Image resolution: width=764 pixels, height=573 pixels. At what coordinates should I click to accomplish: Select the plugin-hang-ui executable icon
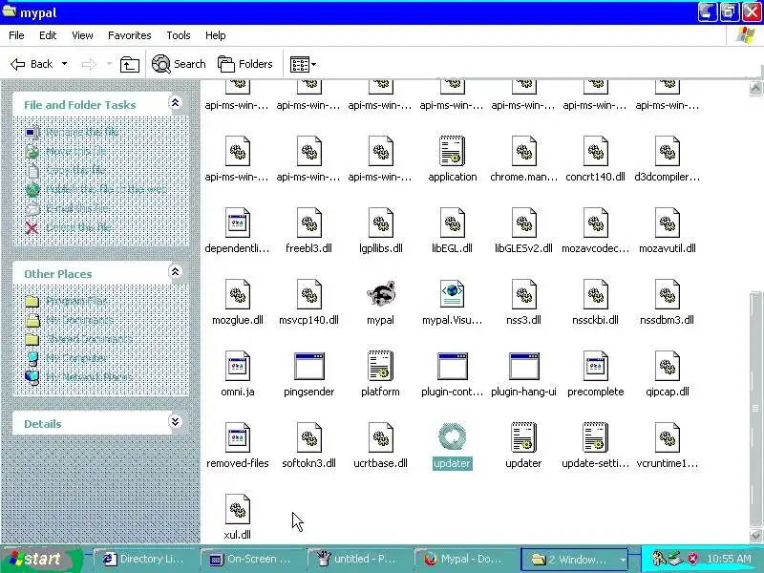tap(523, 366)
